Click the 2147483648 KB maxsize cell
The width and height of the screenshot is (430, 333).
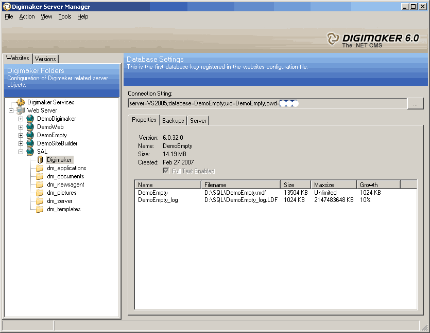(334, 200)
